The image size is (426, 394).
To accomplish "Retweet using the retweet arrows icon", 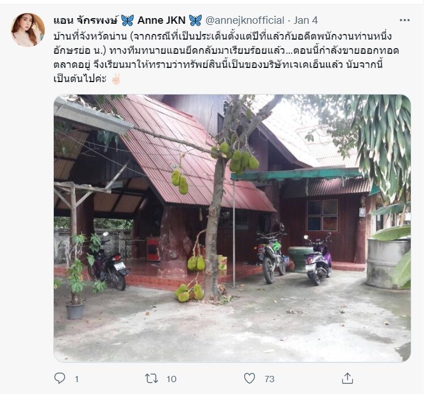I will point(151,378).
